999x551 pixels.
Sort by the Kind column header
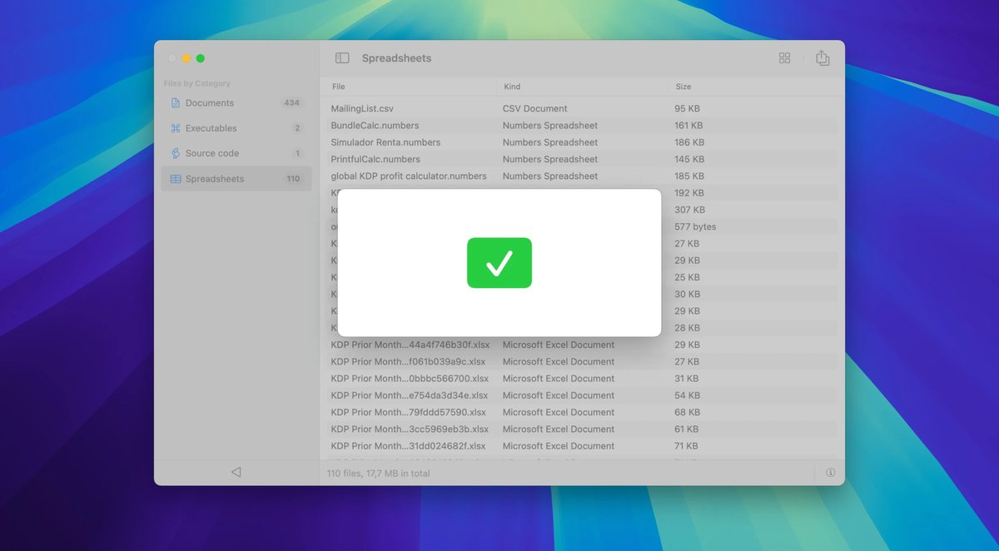click(512, 87)
